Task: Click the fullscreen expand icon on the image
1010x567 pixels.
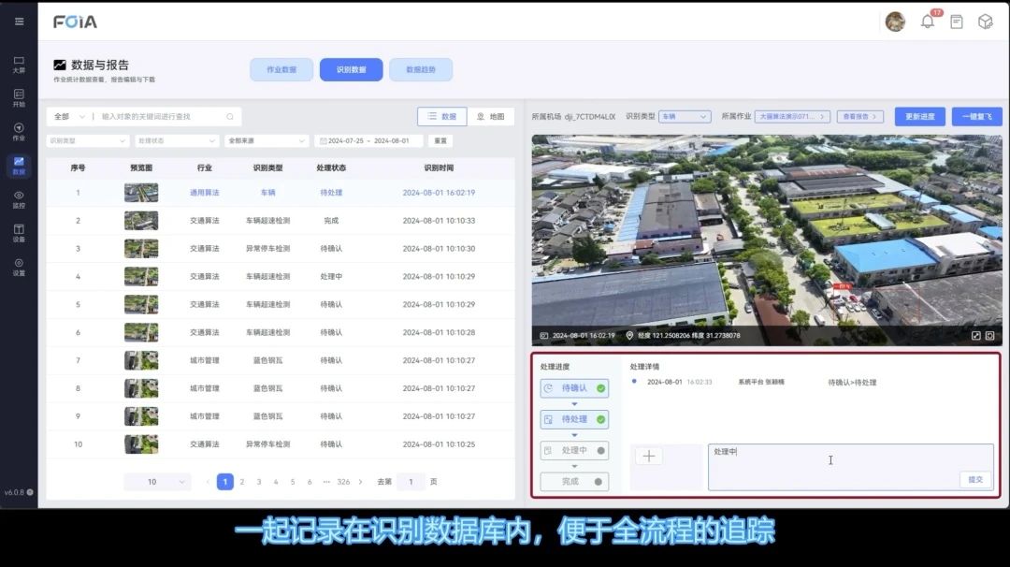Action: click(x=975, y=335)
